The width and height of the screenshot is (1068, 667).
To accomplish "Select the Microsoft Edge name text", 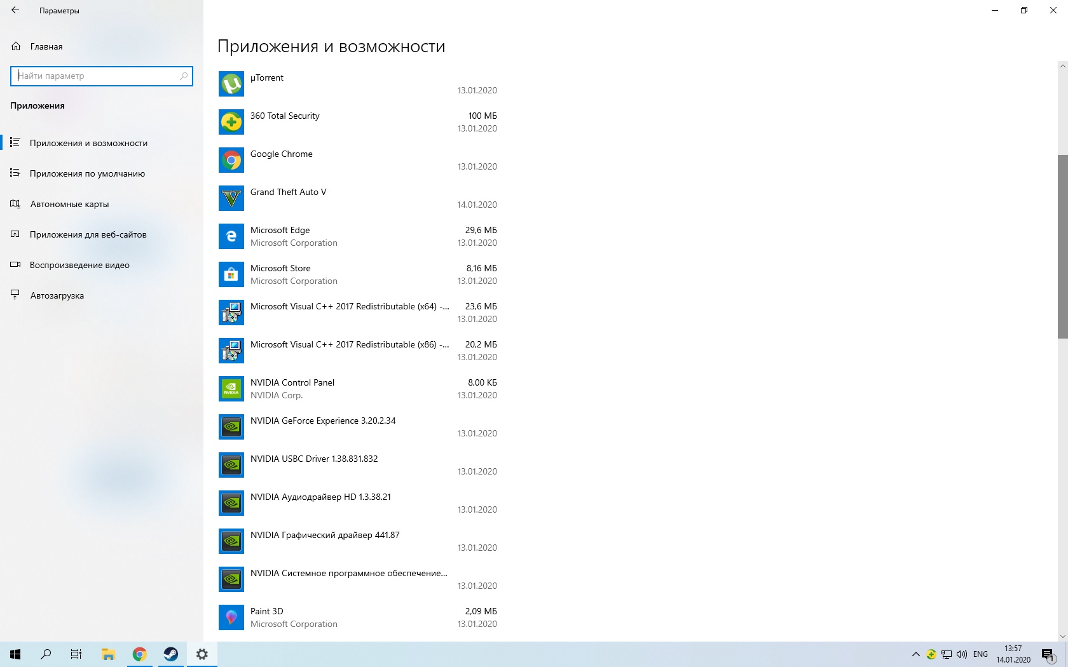I will click(x=280, y=230).
